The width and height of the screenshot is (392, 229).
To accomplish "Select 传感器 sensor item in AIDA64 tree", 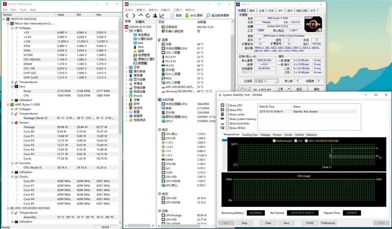I will click(140, 63).
